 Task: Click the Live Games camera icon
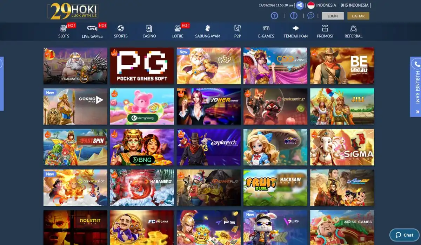point(92,28)
